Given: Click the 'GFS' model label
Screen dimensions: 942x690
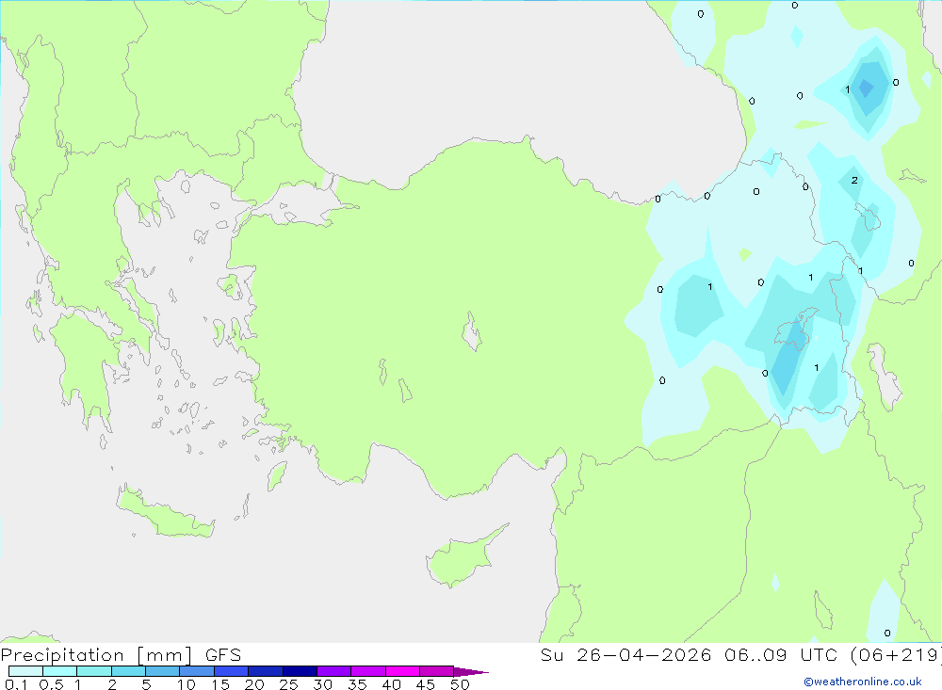Looking at the screenshot, I should pyautogui.click(x=223, y=655).
